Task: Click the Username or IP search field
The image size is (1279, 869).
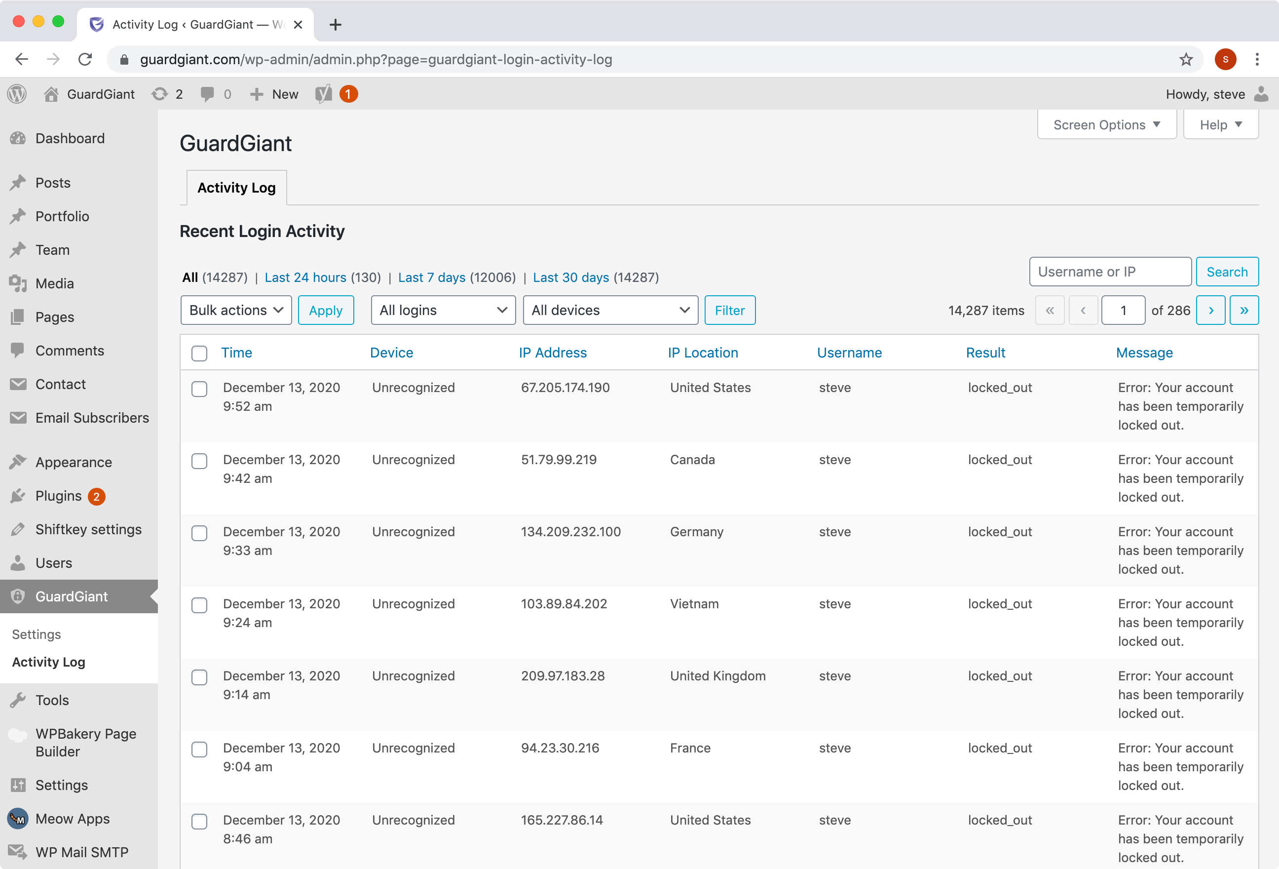Action: 1110,272
